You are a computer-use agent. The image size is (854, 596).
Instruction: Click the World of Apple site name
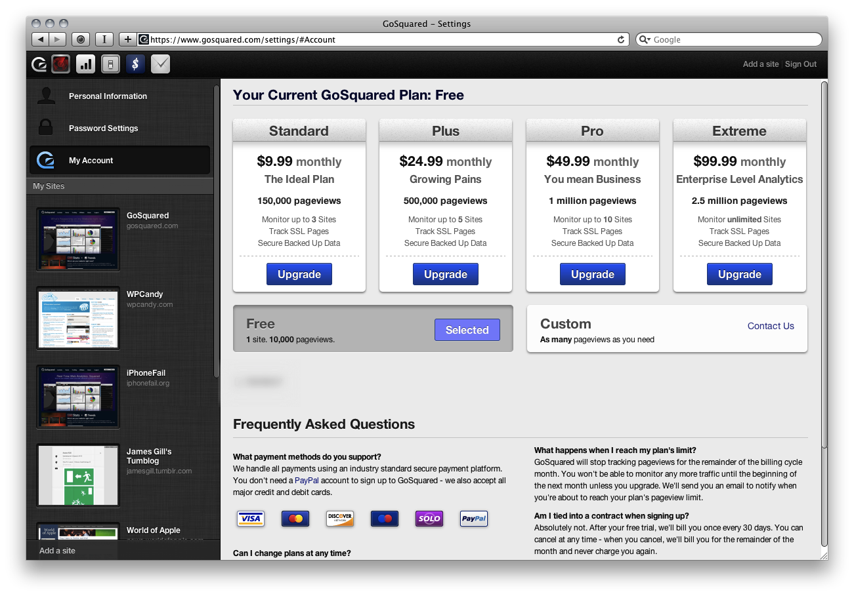(153, 530)
